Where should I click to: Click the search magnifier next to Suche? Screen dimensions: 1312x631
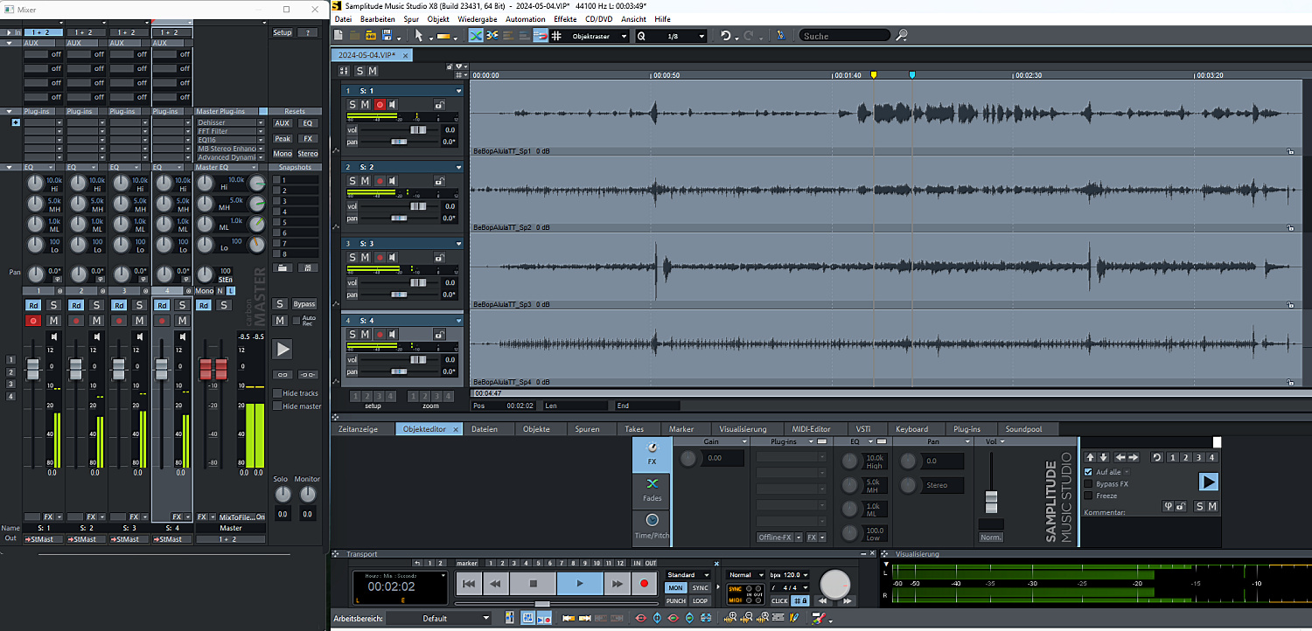click(902, 36)
